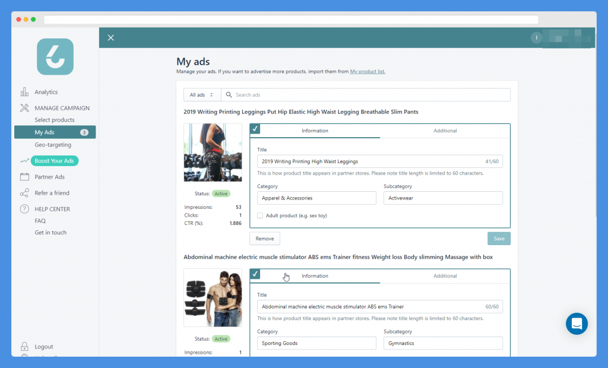Open the All ads filter dropdown
Image resolution: width=608 pixels, height=368 pixels.
click(x=202, y=94)
